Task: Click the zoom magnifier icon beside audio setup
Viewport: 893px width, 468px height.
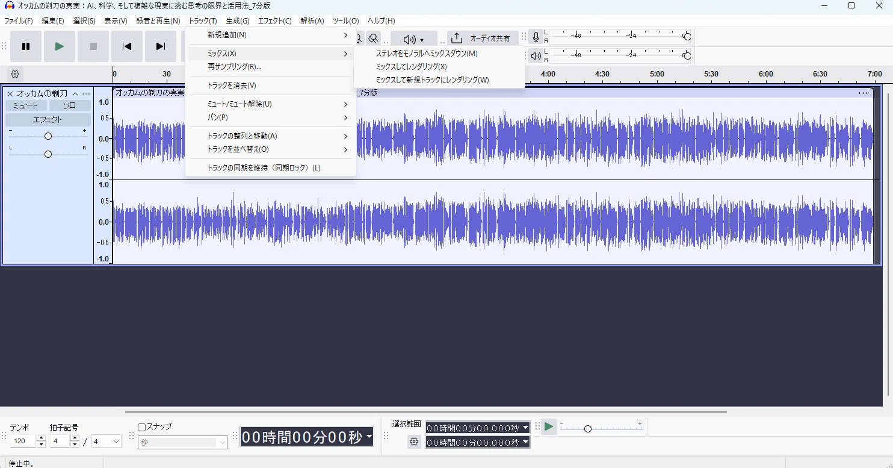Action: pos(373,39)
